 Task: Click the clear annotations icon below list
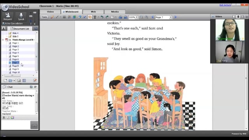(x=35, y=80)
